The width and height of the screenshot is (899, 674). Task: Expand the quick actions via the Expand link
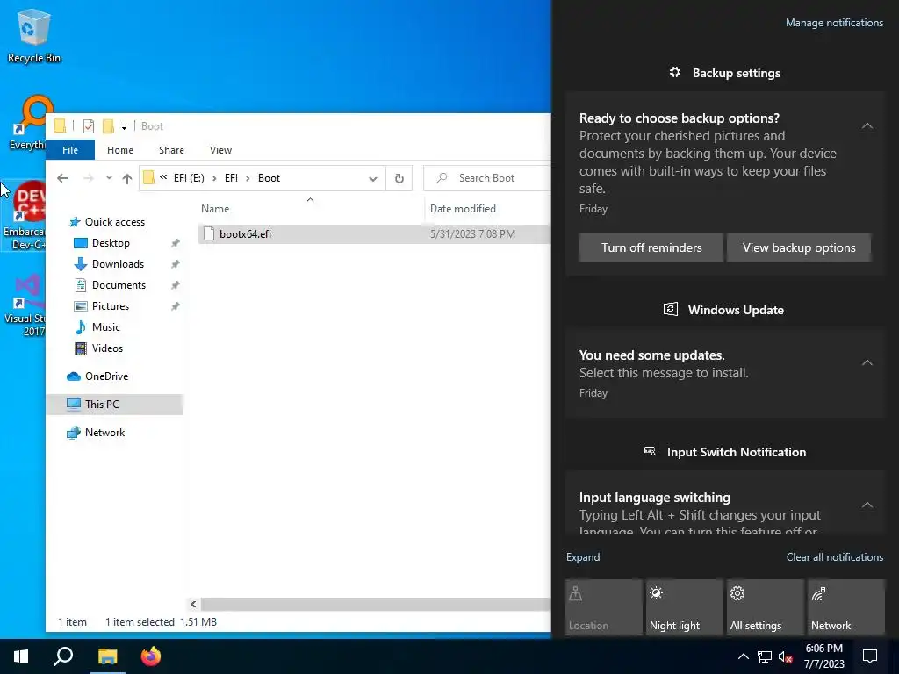[583, 557]
